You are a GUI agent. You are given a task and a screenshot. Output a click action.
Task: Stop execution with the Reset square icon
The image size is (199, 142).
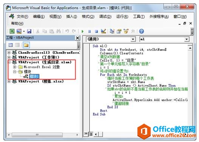point(96,31)
